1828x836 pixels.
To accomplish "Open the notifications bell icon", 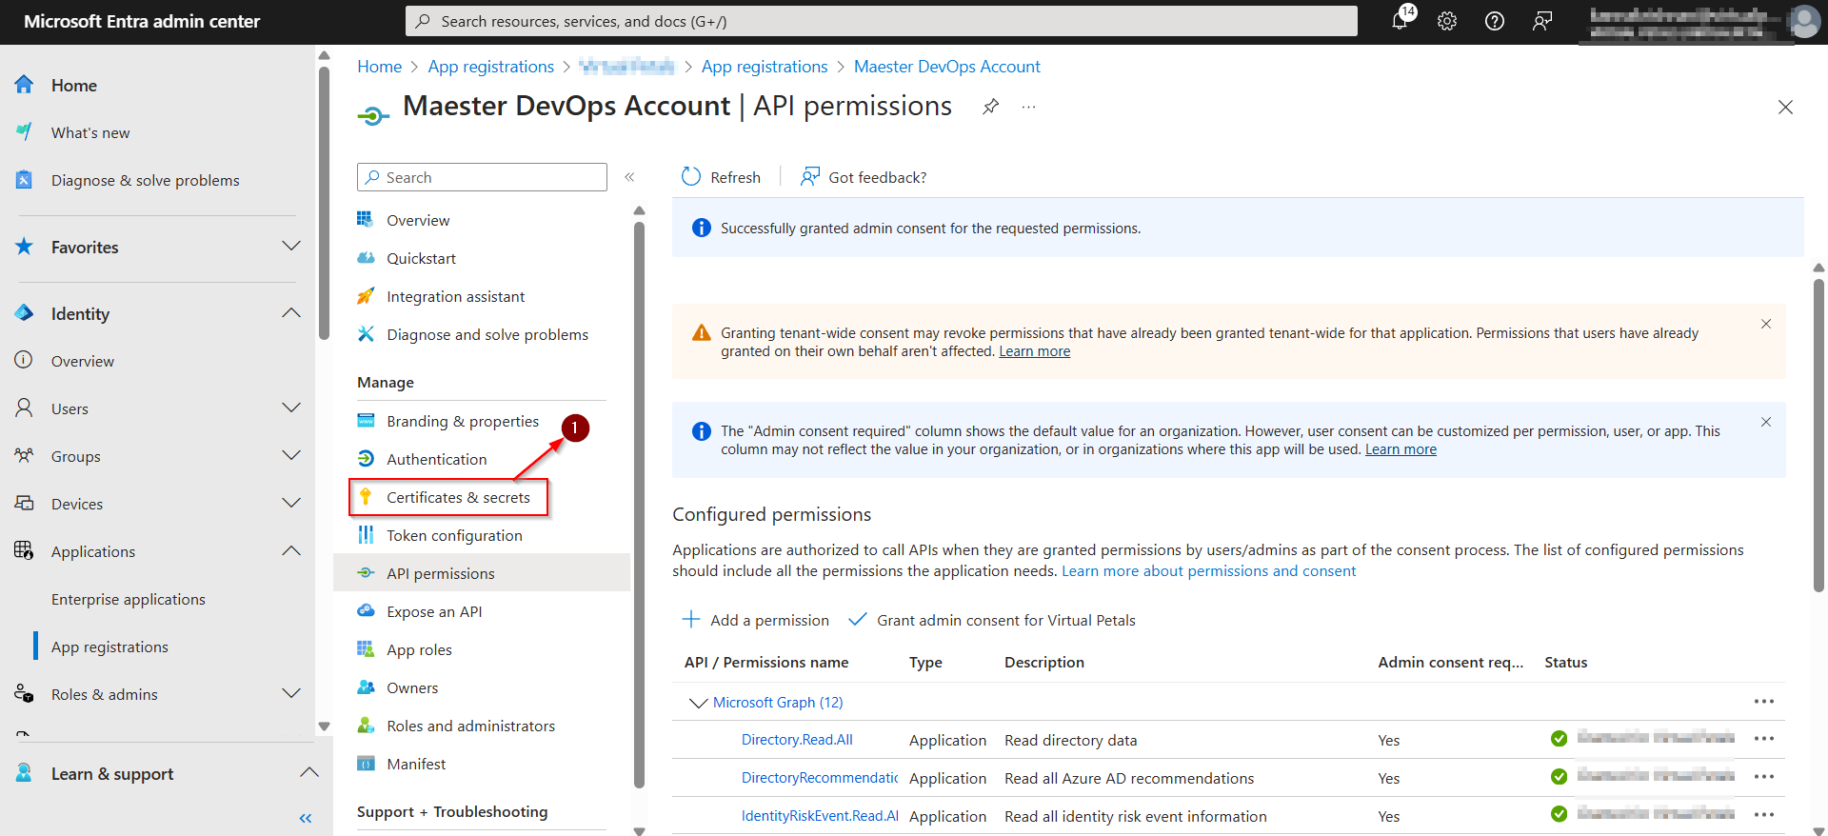I will tap(1401, 21).
